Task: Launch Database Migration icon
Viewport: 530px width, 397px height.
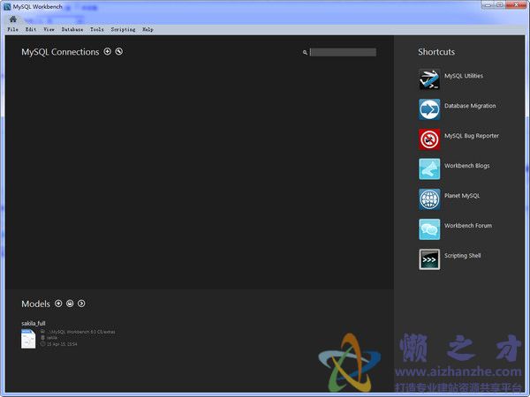Action: [x=429, y=109]
